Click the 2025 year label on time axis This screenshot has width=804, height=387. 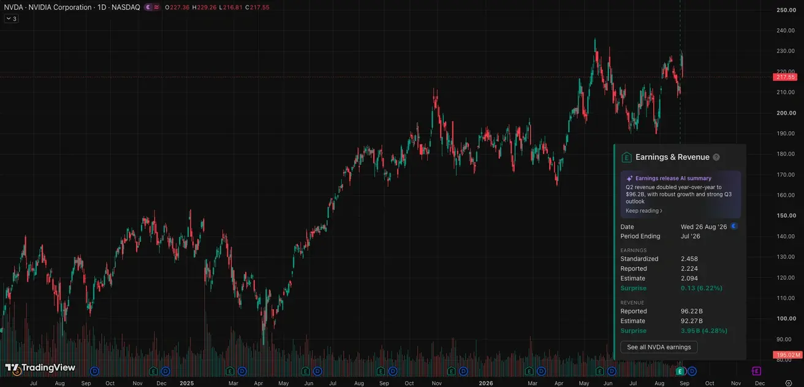pos(187,383)
